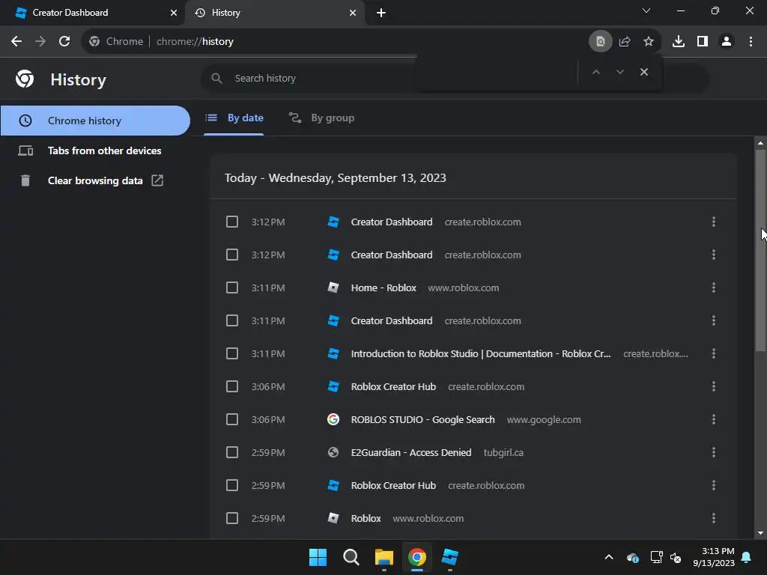This screenshot has width=767, height=575.
Task: Open the search tabs chevron
Action: pyautogui.click(x=646, y=10)
